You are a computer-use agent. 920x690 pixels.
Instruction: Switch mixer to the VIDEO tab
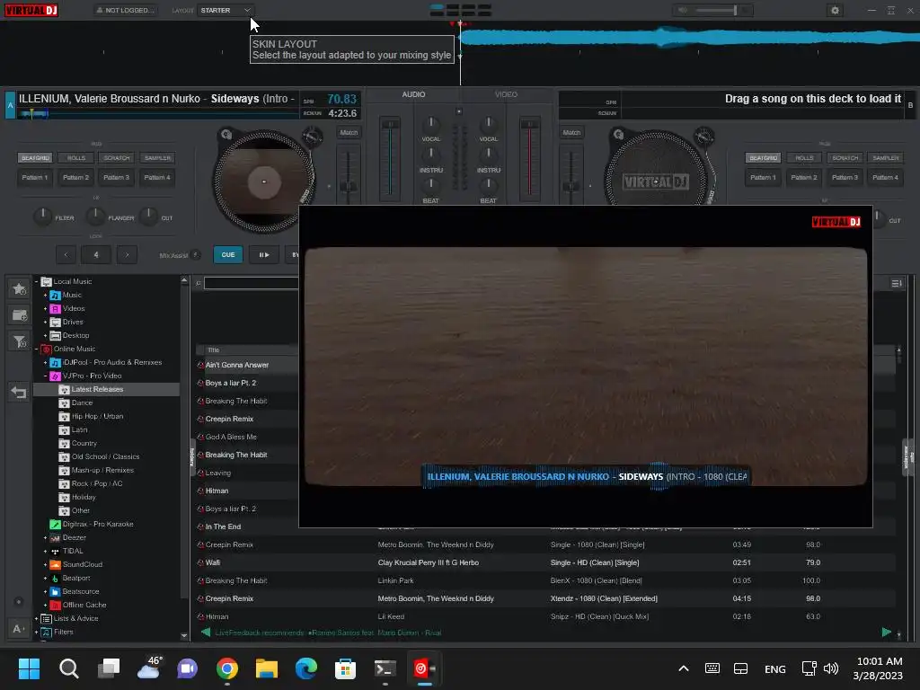(506, 94)
